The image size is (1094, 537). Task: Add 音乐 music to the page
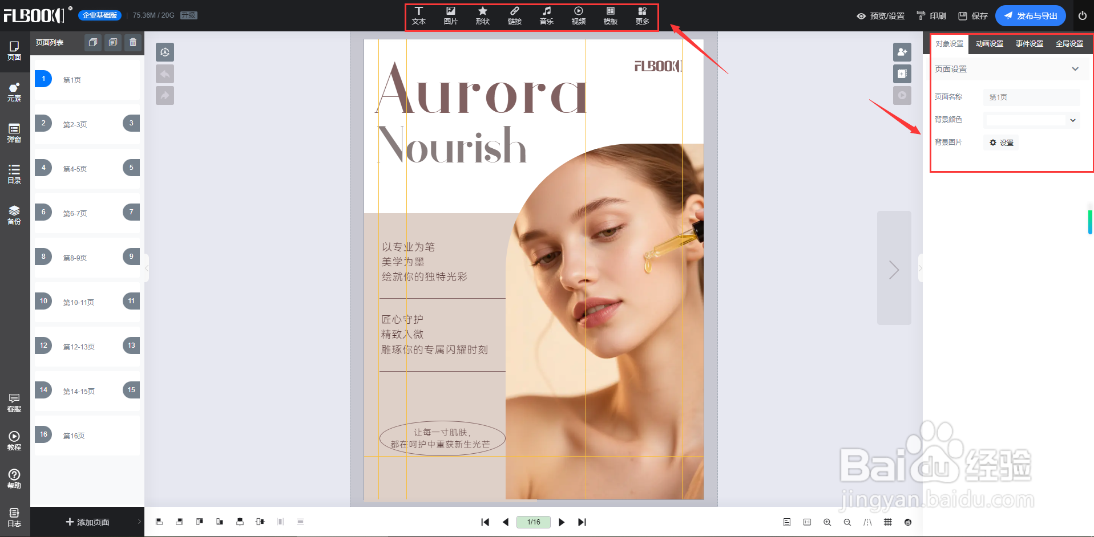(x=546, y=15)
